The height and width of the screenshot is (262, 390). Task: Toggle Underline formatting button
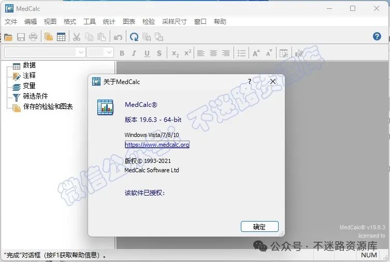(x=147, y=53)
